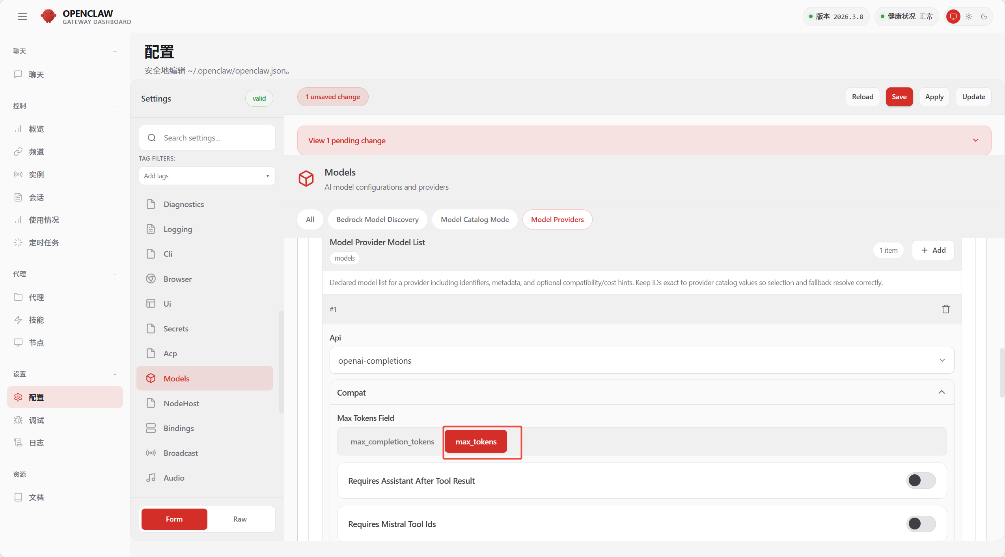Open the 定时任务 scheduled tasks page
Screen dimensions: 1005x557
click(43, 243)
